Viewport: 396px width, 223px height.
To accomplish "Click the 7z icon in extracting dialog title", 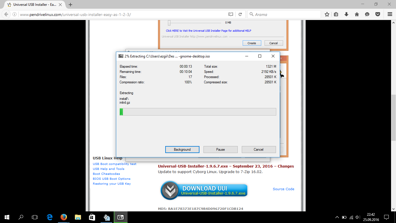I will click(x=121, y=56).
